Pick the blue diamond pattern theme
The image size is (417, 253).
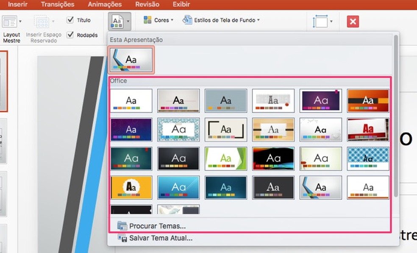tap(368, 158)
